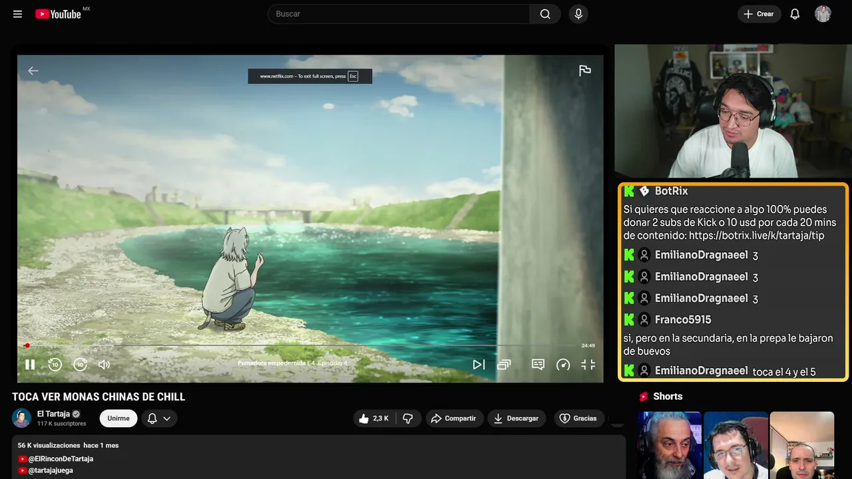
Task: Click the Crear button
Action: [x=759, y=14]
